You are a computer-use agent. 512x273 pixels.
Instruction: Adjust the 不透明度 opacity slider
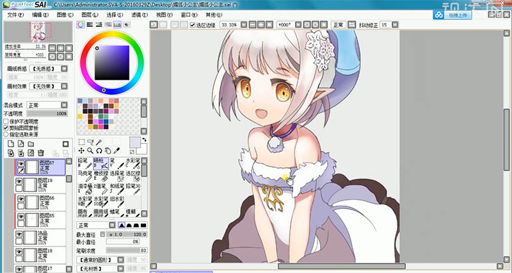click(x=47, y=113)
